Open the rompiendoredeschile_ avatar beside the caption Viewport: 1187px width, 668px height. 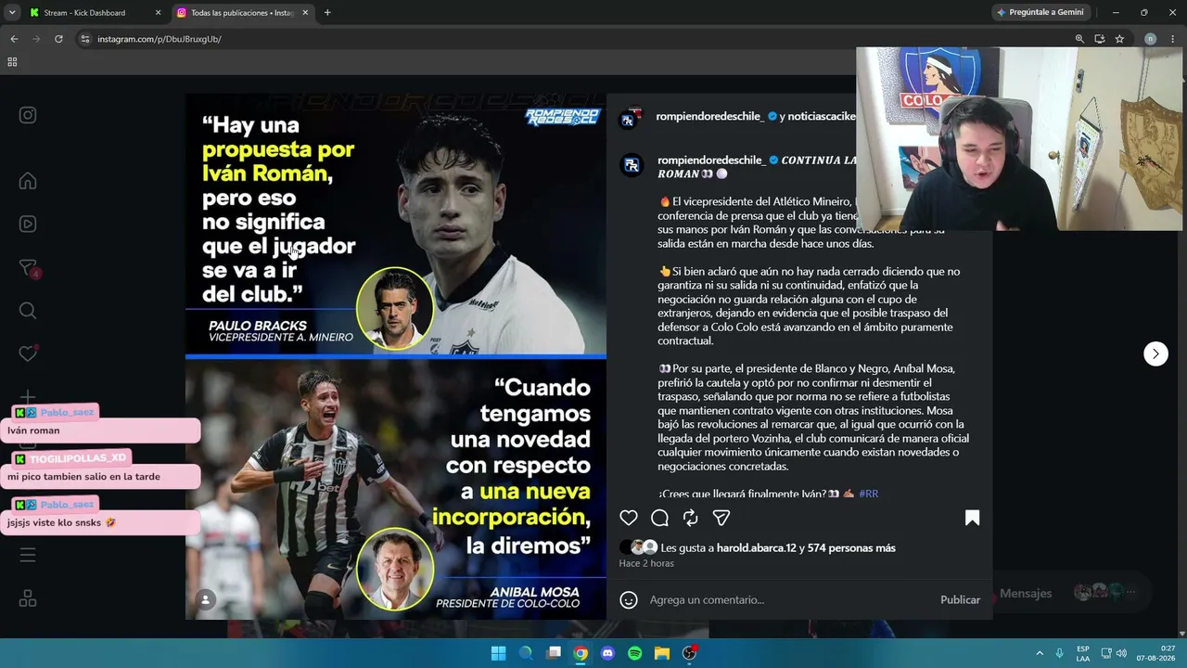(x=632, y=165)
